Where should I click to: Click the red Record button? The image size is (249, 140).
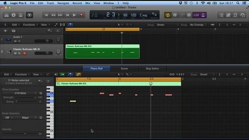tap(81, 15)
